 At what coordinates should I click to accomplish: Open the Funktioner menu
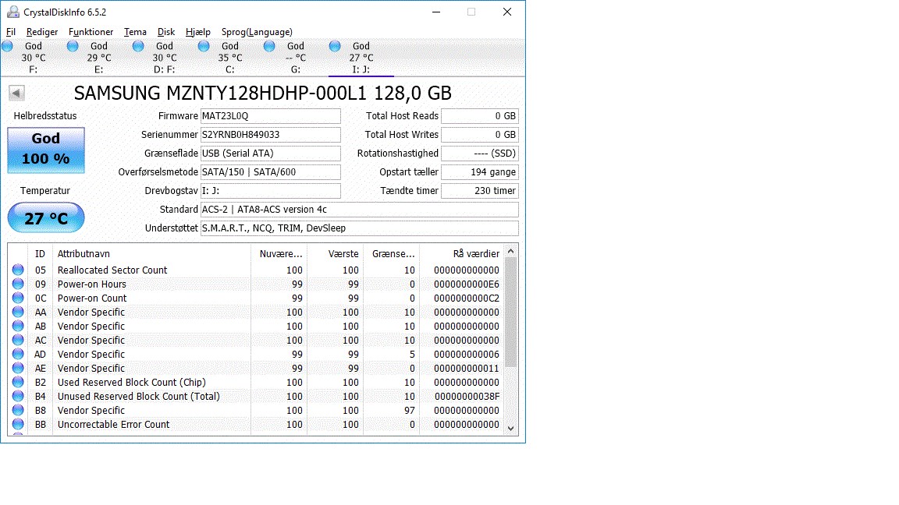tap(91, 32)
